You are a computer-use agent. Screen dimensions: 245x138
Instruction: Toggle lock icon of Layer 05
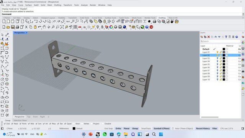click(221, 64)
